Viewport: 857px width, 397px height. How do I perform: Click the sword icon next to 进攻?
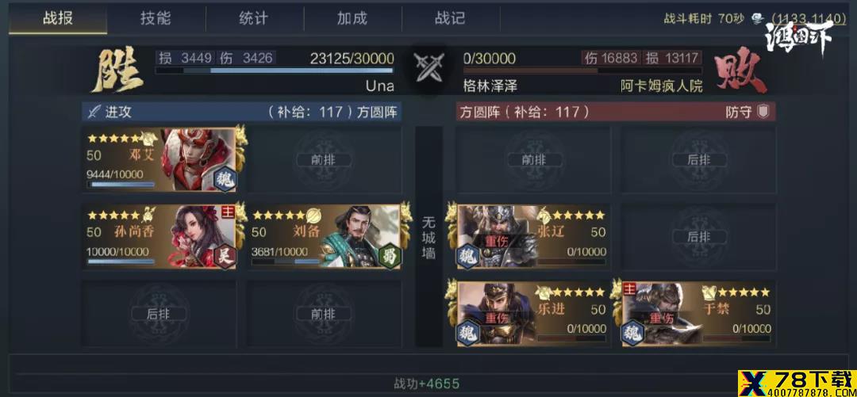(94, 112)
